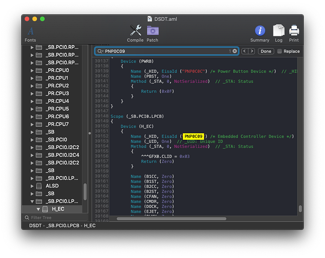Viewport: 325px width, 258px height.
Task: Click _SB.PCI0.LPCB in the path bar
Action: [63, 225]
